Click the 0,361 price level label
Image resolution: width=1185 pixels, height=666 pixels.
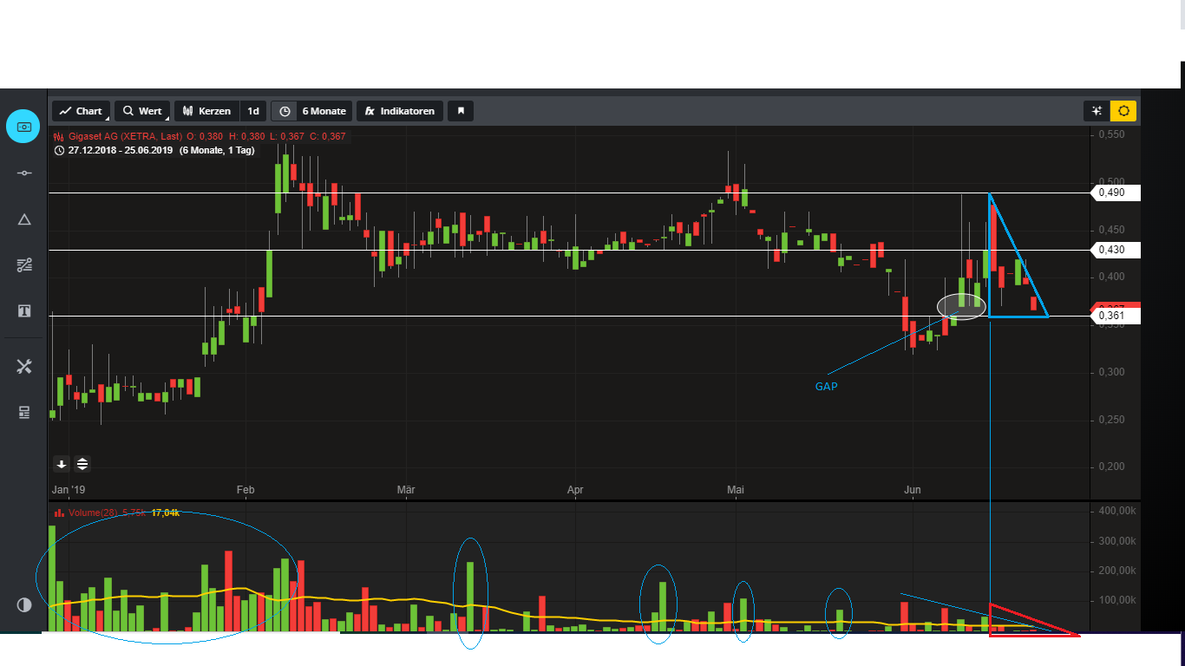pyautogui.click(x=1115, y=316)
